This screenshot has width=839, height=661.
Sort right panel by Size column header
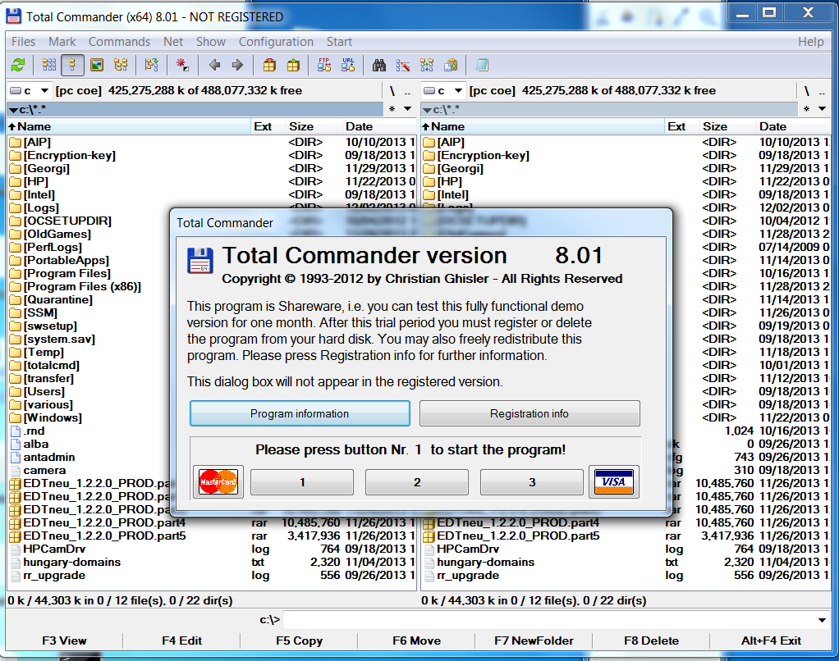[x=727, y=126]
